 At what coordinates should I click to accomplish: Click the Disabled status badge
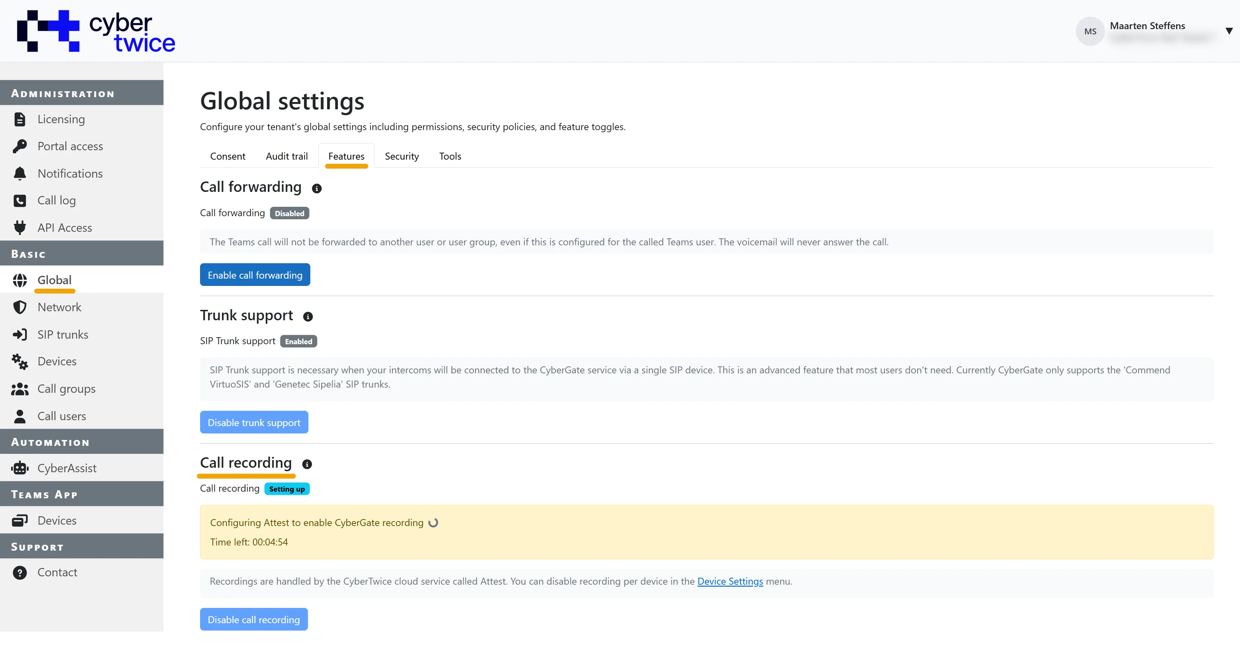(x=289, y=213)
